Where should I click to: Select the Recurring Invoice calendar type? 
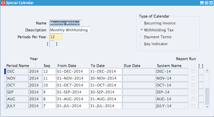coord(142,23)
